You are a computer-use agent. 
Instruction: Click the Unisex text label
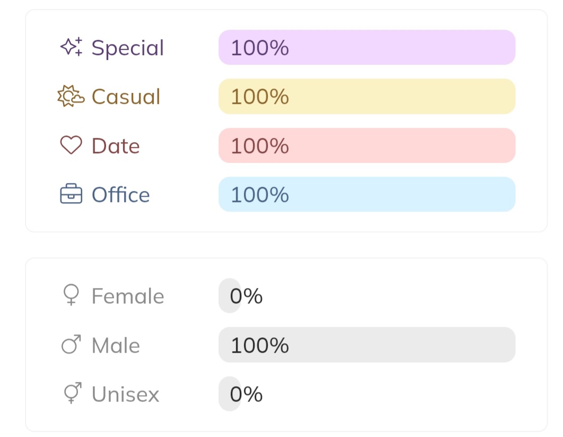pos(125,394)
